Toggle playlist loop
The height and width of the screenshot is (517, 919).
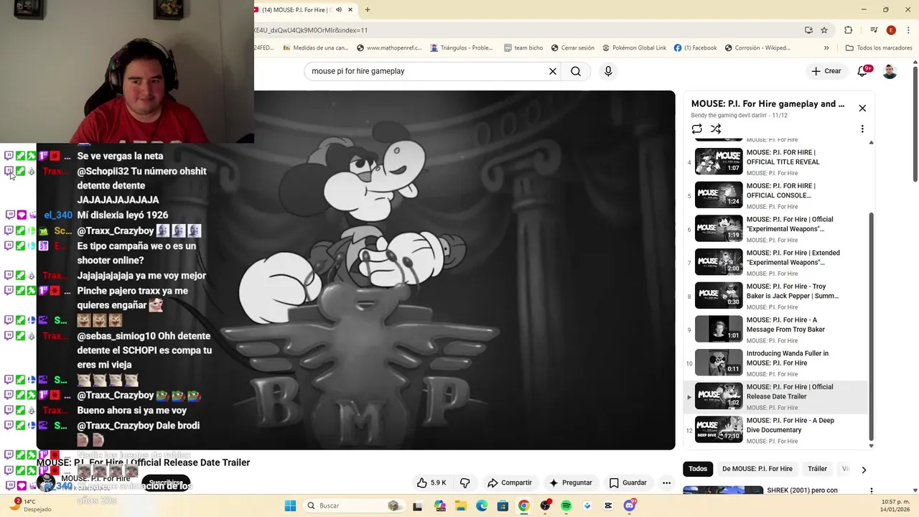pos(696,129)
